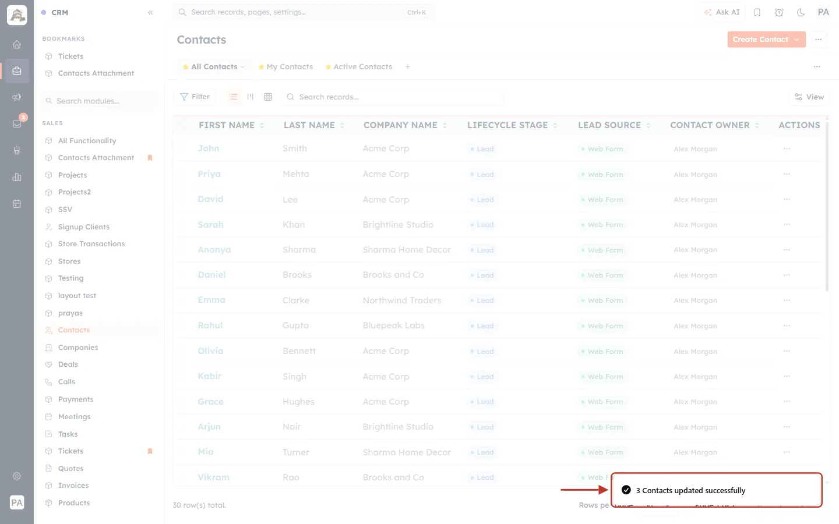The width and height of the screenshot is (839, 524).
Task: Toggle dark mode moon icon
Action: [x=801, y=12]
